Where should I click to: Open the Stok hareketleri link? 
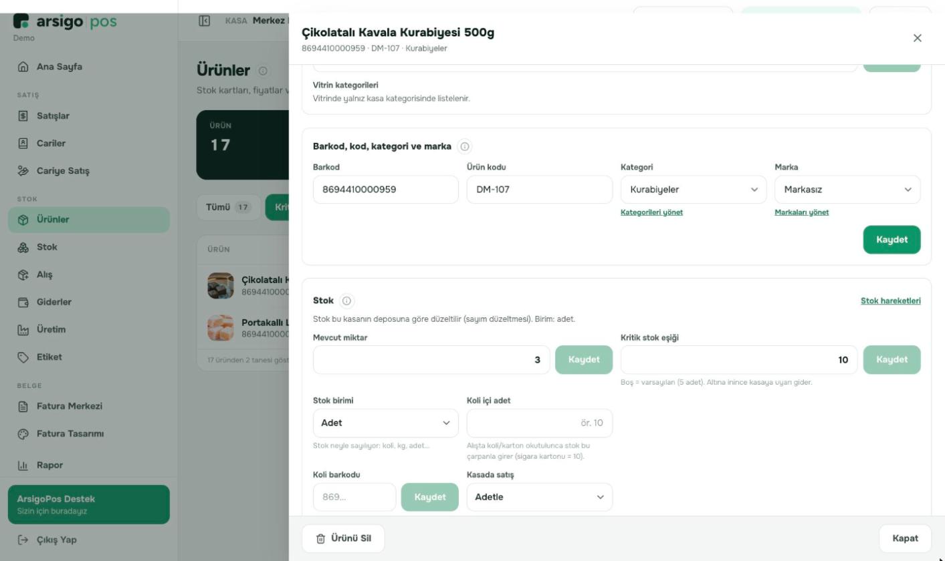click(x=891, y=301)
